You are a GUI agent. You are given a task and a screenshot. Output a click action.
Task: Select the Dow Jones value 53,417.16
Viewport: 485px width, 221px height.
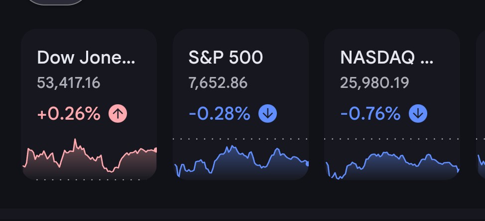[69, 83]
